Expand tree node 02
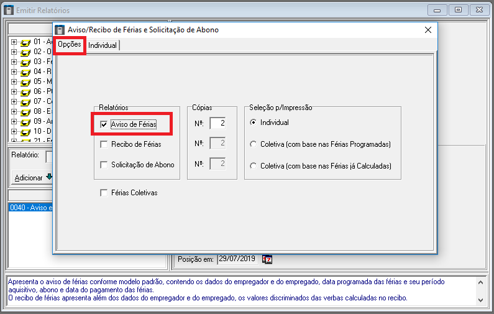494x314 pixels. click(x=14, y=52)
